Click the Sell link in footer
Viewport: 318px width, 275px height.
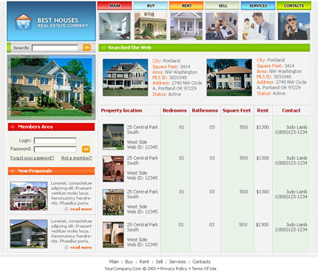[159, 262]
